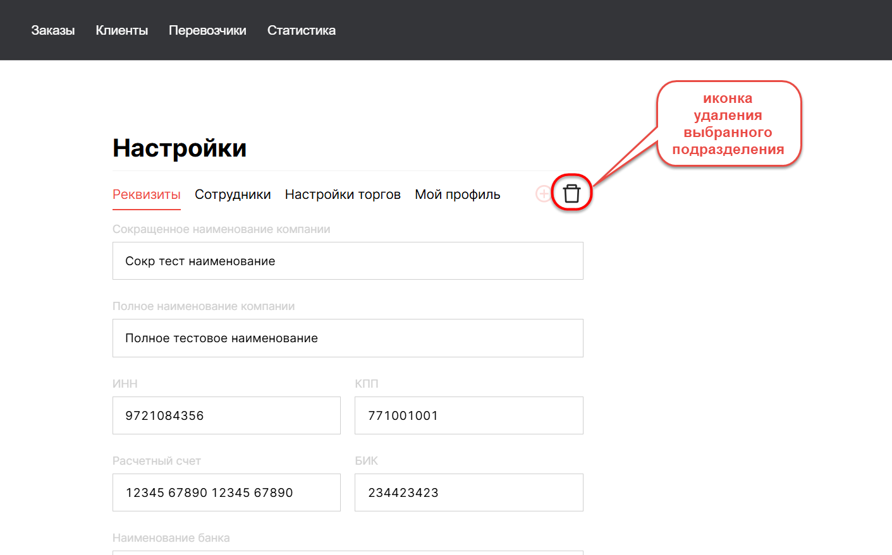Select Статистика in the top navigation bar

pos(301,30)
